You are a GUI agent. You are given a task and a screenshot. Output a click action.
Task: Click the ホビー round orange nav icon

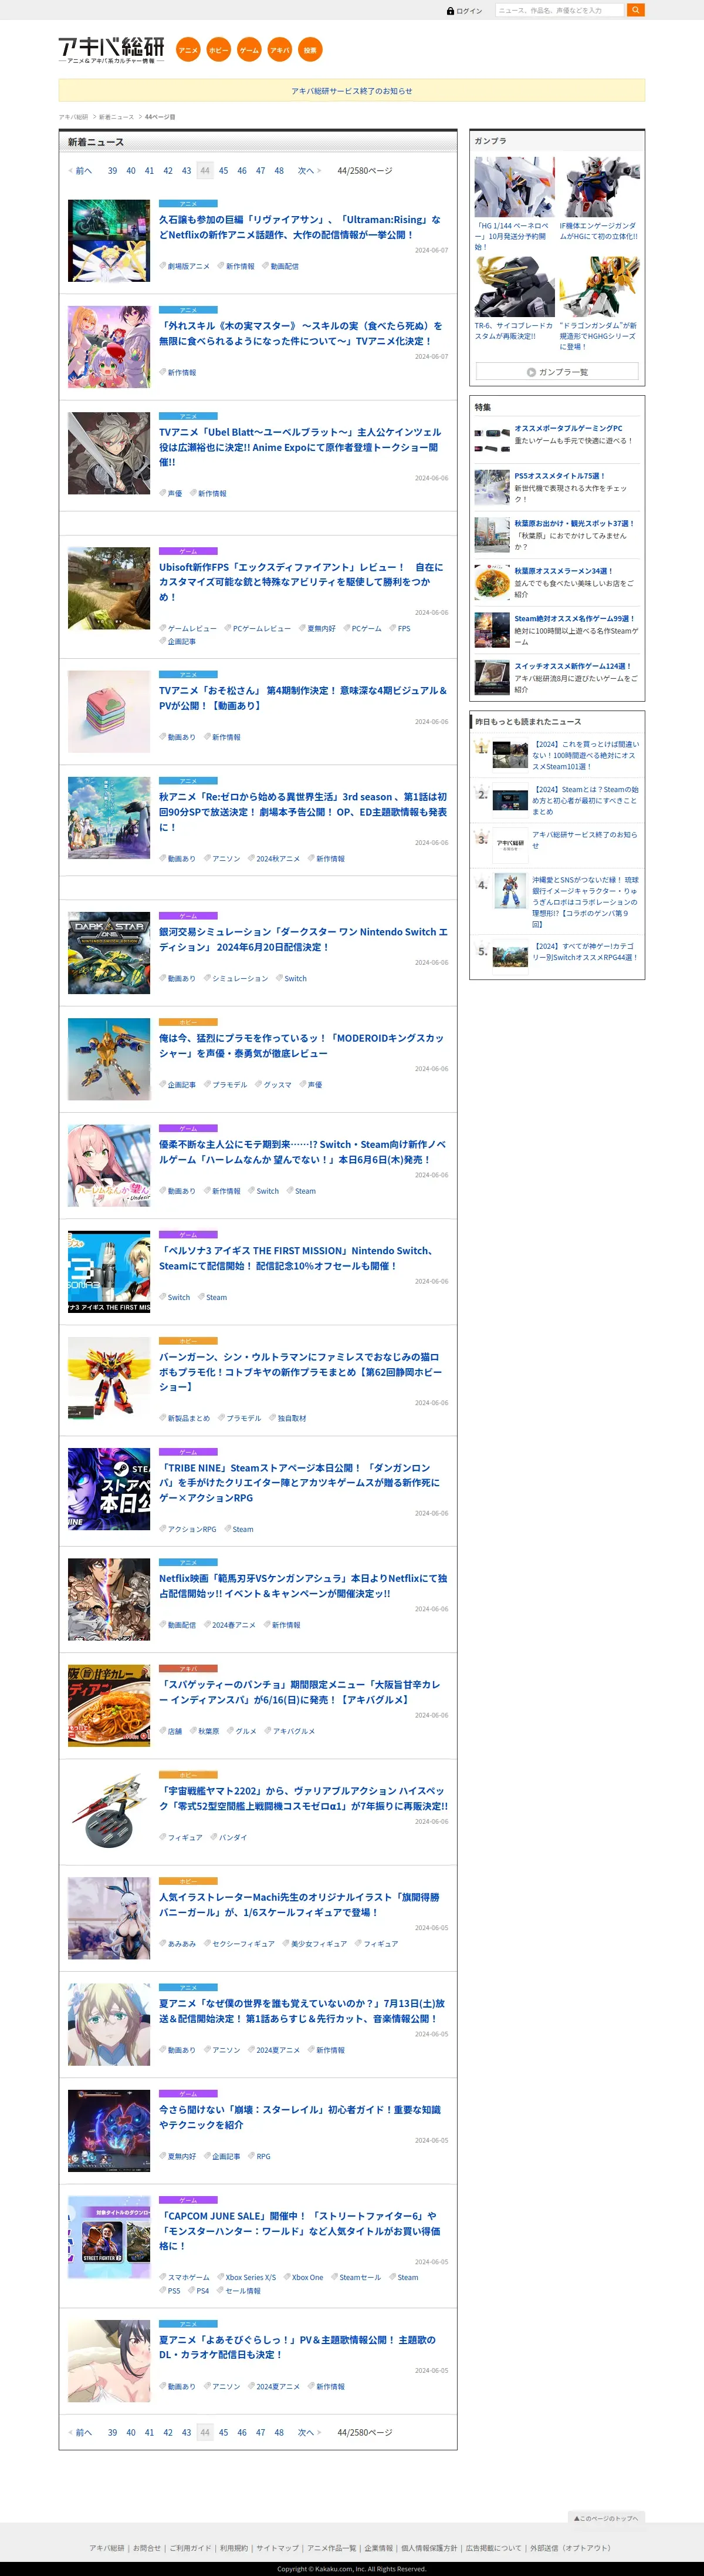tap(219, 50)
